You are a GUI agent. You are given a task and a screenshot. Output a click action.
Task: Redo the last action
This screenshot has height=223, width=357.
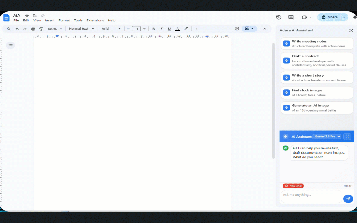pos(25,29)
